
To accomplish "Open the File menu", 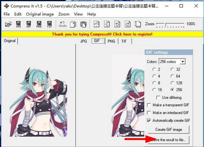I will click(x=7, y=14).
